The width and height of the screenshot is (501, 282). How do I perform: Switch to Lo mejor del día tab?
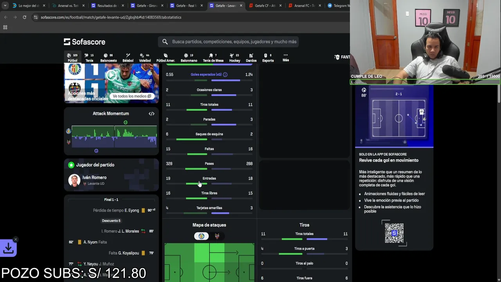[29, 5]
